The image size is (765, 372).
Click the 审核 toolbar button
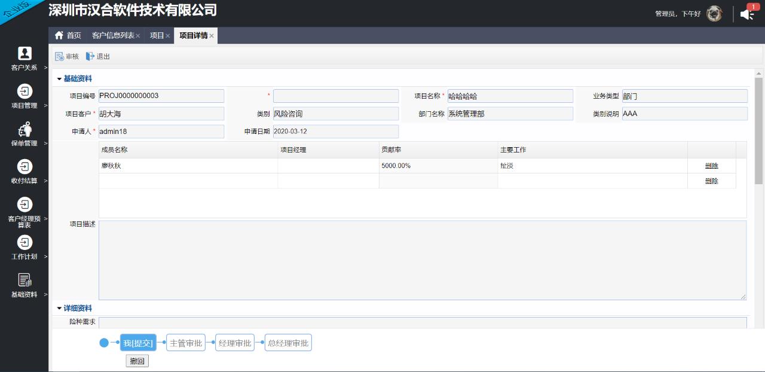(67, 56)
